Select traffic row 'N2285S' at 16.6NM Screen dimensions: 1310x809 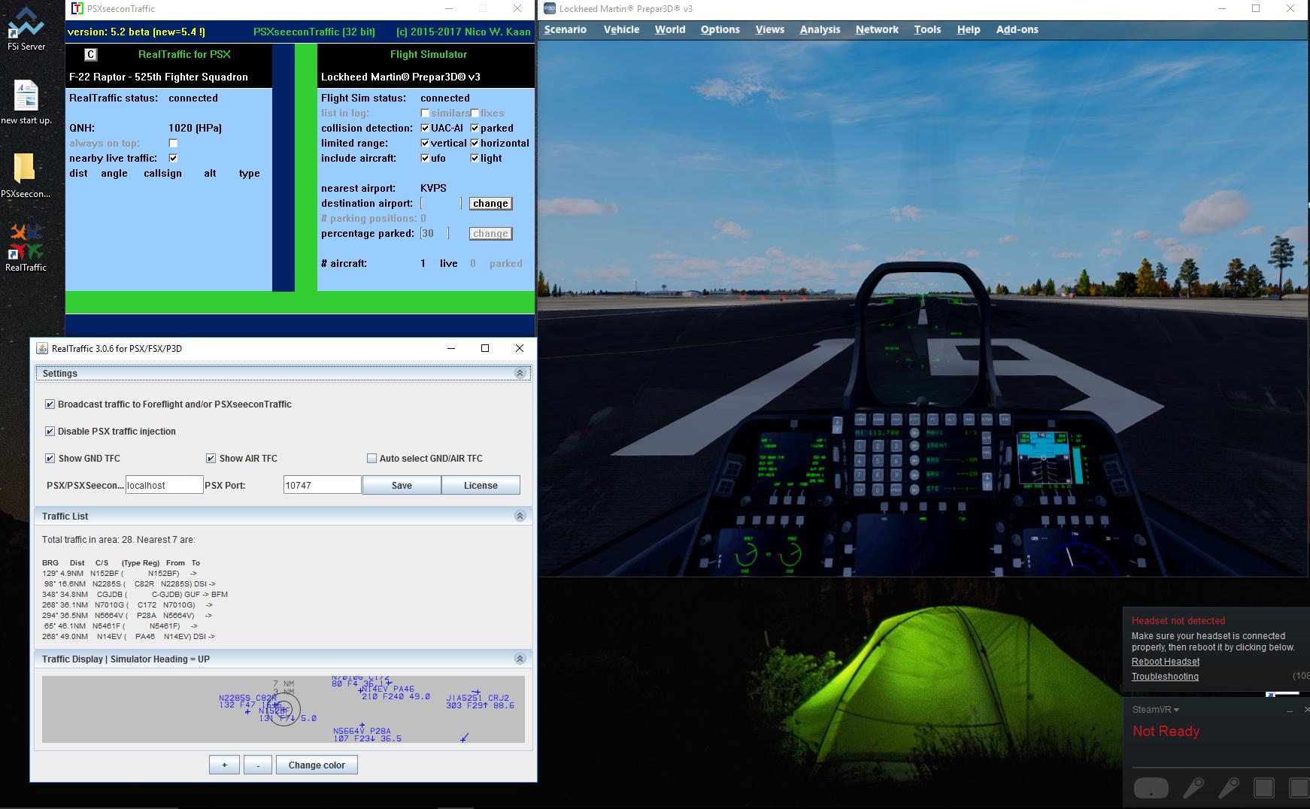[129, 584]
